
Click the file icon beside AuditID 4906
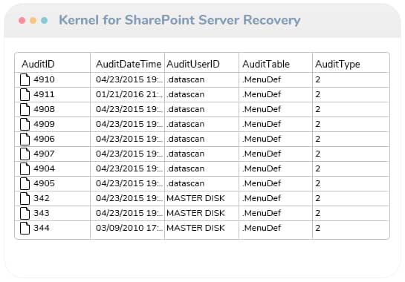click(25, 139)
